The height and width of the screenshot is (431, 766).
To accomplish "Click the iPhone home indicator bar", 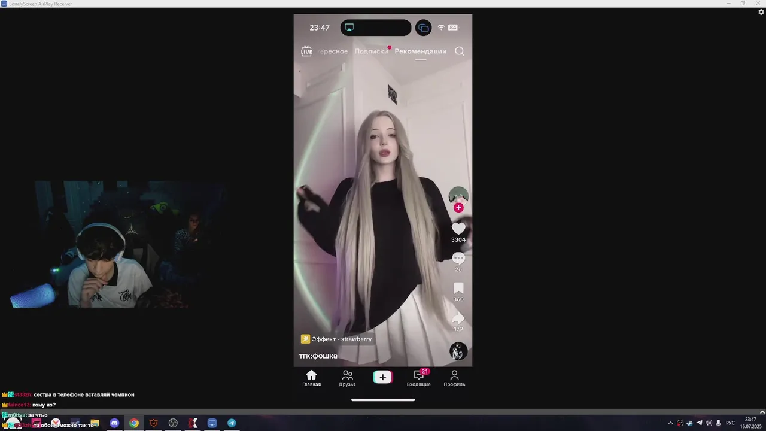I will click(383, 400).
